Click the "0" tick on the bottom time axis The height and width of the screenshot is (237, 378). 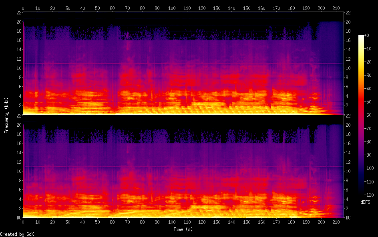point(23,222)
